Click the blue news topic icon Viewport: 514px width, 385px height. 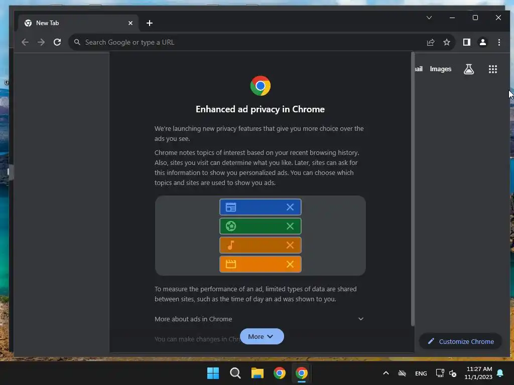pyautogui.click(x=231, y=207)
